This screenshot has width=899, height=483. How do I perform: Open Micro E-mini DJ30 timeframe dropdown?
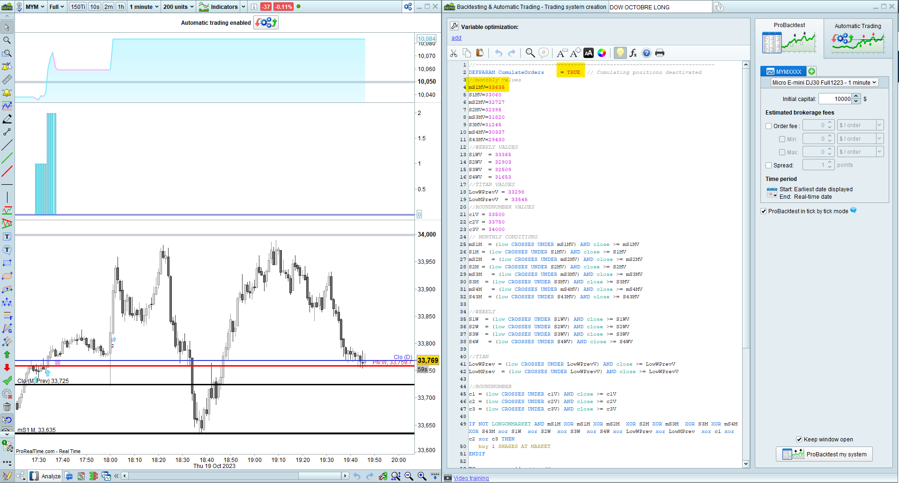(x=825, y=83)
